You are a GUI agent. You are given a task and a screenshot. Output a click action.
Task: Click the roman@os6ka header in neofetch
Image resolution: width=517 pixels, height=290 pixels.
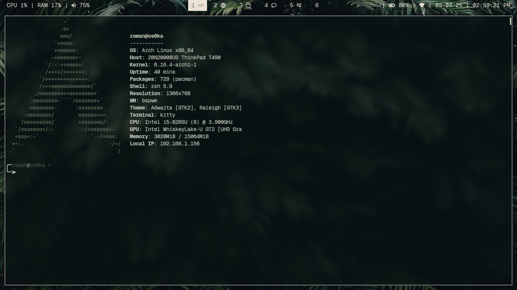click(x=146, y=36)
